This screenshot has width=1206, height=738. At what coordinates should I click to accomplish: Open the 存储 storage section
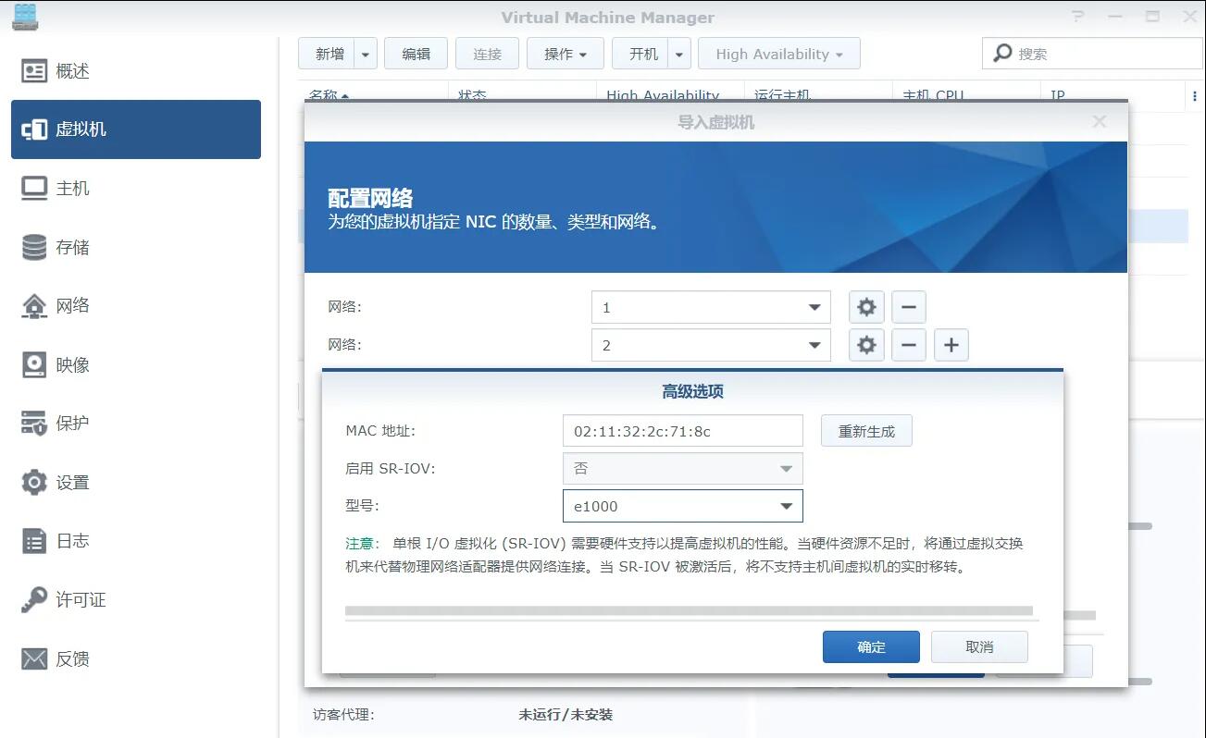click(72, 247)
